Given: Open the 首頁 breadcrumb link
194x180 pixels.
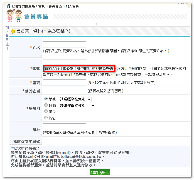Looking at the screenshot, I should click(x=42, y=6).
